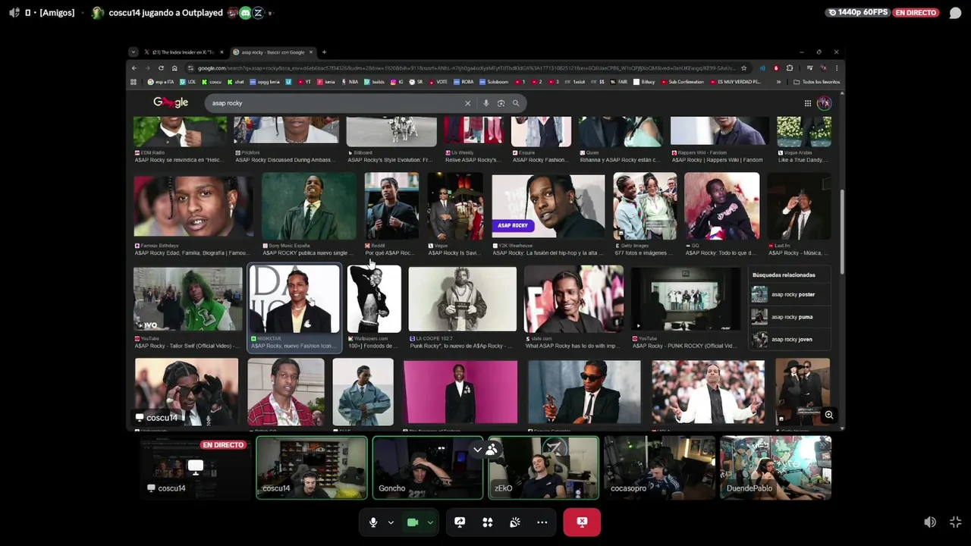
Task: Click stream title 'coscu14 jugando a Outplayed'
Action: coord(165,13)
